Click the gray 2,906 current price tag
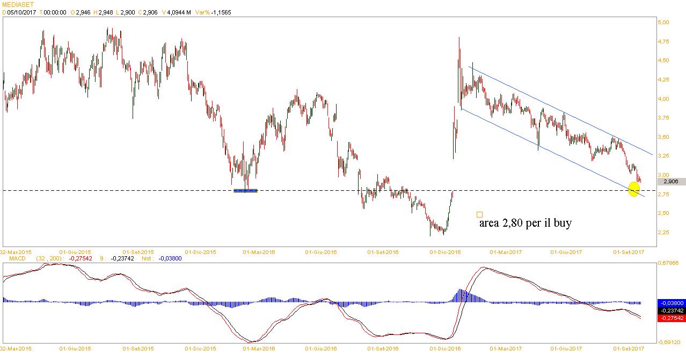Image resolution: width=686 pixels, height=358 pixels. (x=670, y=182)
